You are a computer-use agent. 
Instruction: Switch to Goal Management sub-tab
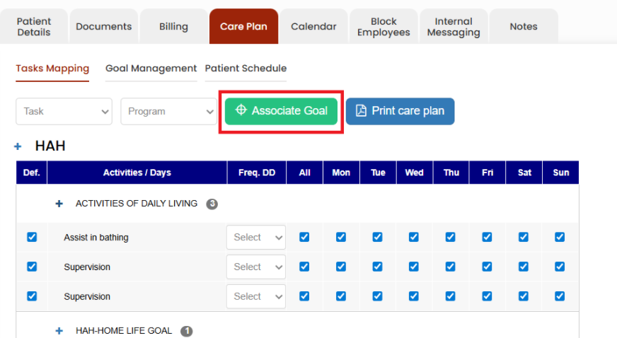[151, 69]
